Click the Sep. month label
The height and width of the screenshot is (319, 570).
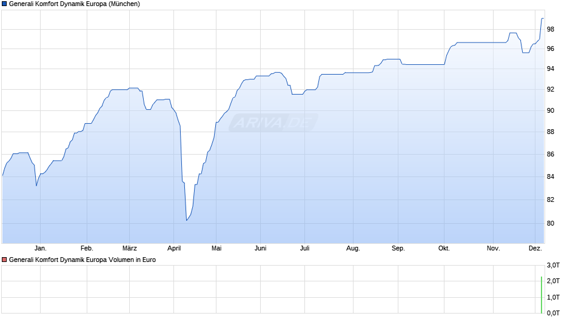tap(398, 248)
